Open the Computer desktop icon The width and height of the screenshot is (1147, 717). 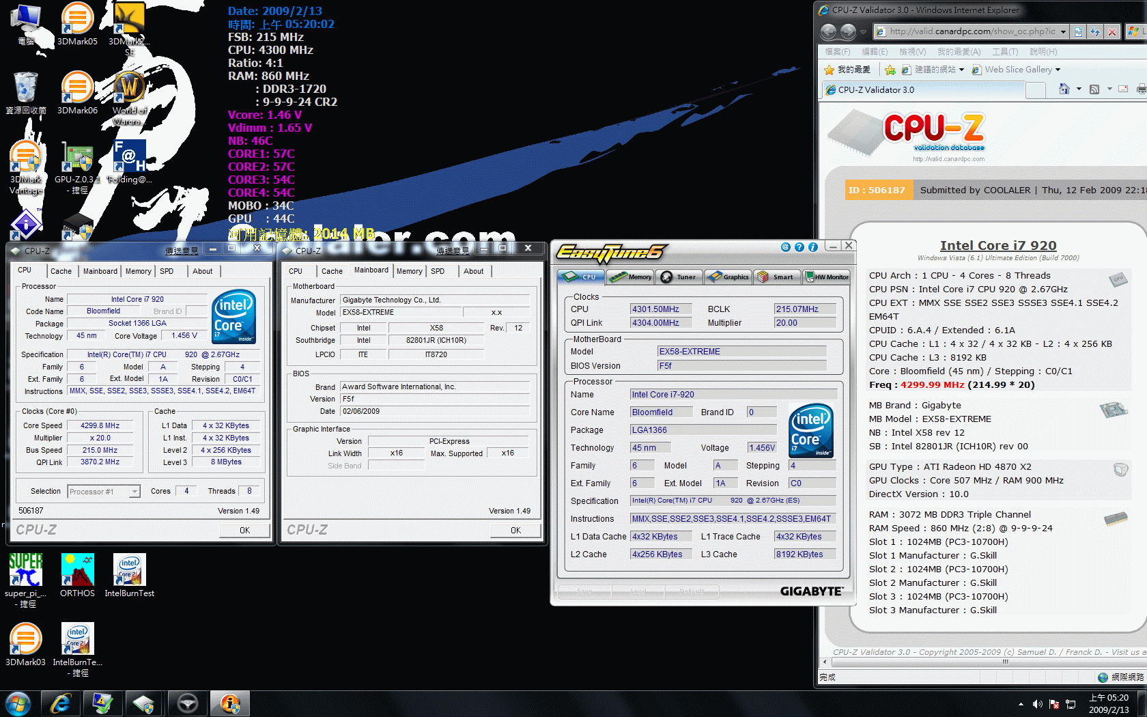click(x=26, y=24)
